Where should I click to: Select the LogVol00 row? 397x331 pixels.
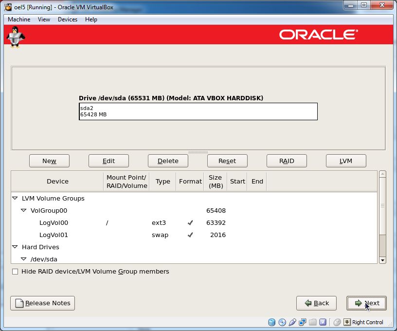194,222
